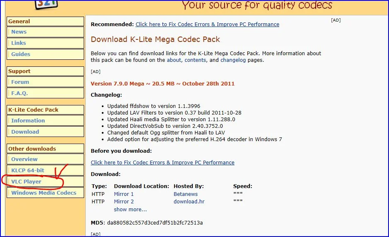Viewport: 389px width, 237px height.
Task: Open the 'changelog' page link
Action: click(x=233, y=60)
